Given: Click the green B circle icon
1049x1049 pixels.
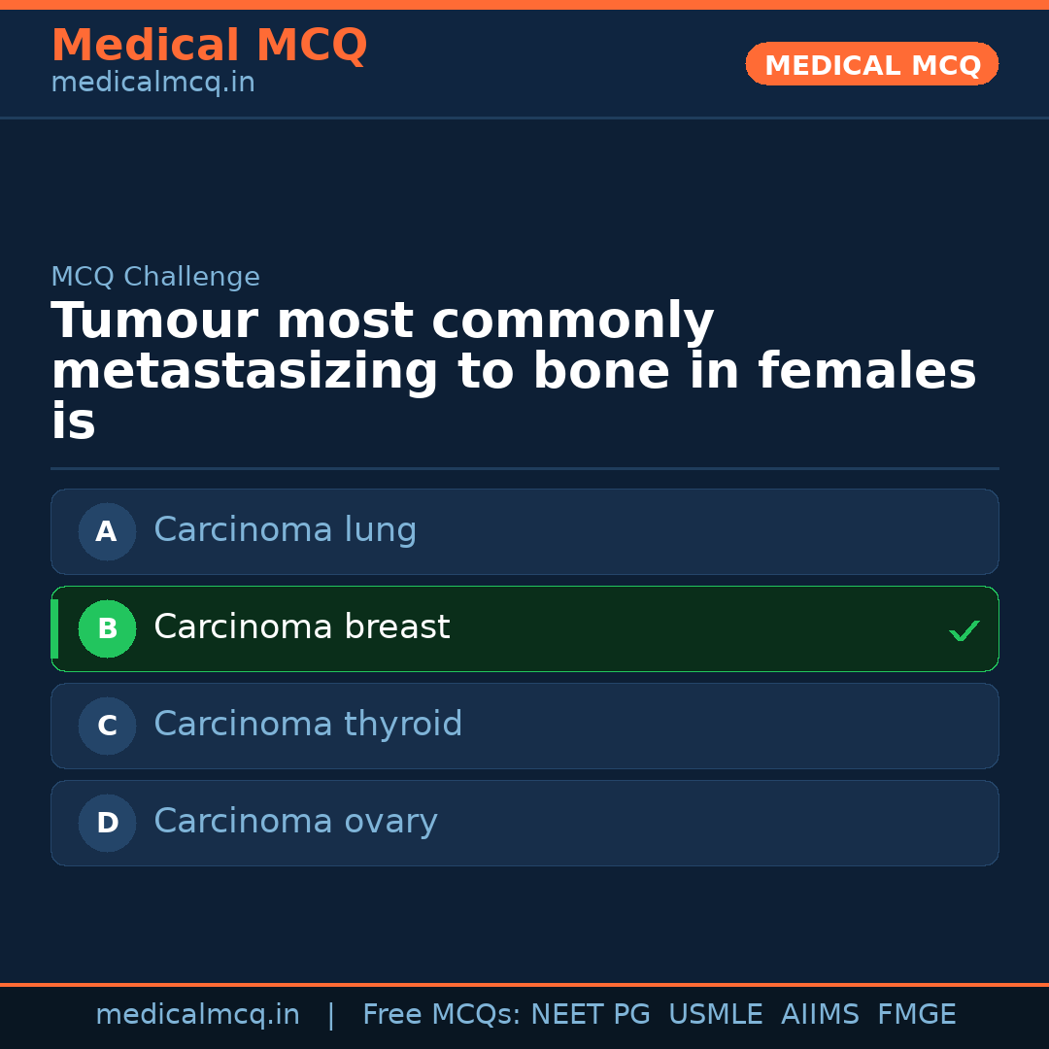Looking at the screenshot, I should point(107,628).
